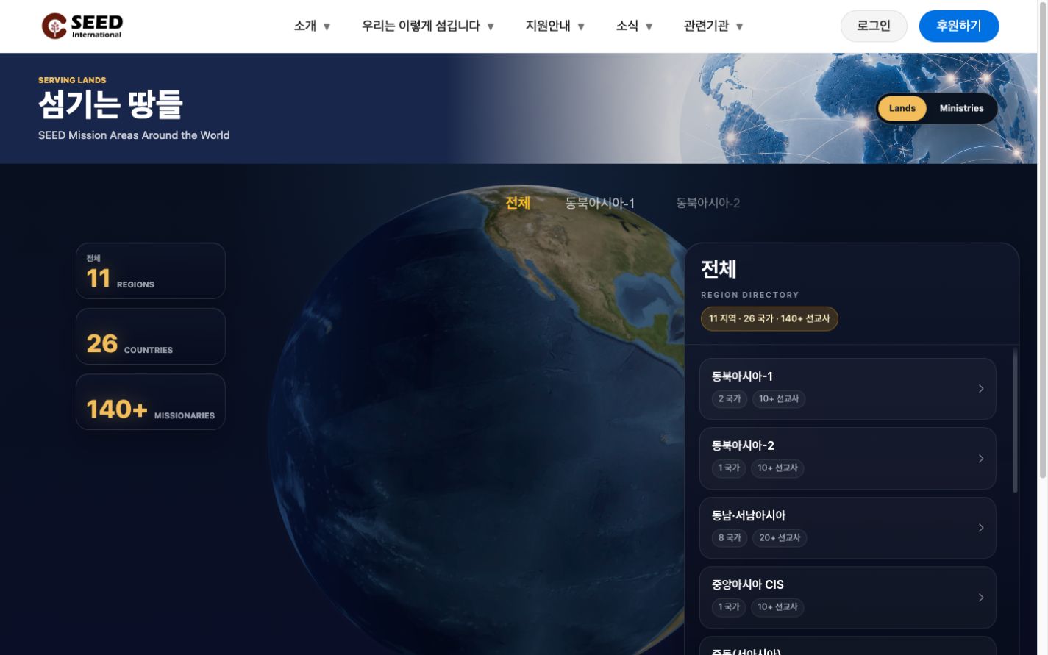The width and height of the screenshot is (1048, 655).
Task: Expand the 관련기관 menu
Action: click(x=713, y=26)
